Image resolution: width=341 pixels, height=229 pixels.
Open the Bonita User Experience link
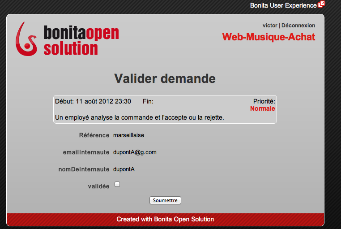point(283,5)
